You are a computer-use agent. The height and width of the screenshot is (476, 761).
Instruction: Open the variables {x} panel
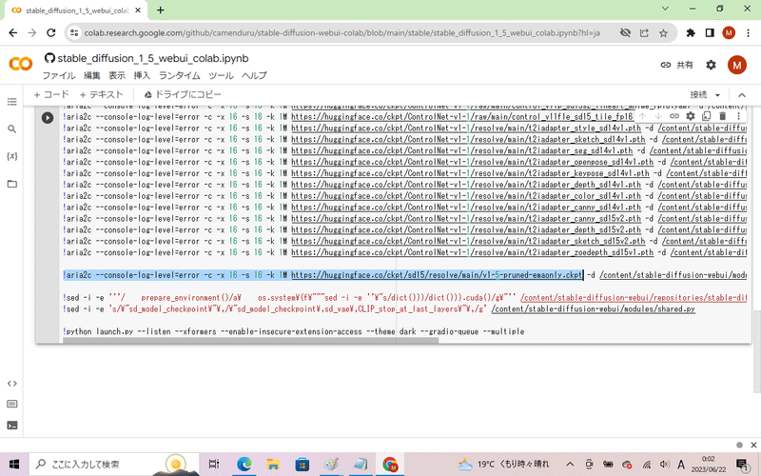11,156
